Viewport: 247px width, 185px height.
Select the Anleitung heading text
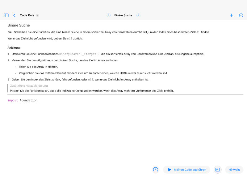pos(15,47)
